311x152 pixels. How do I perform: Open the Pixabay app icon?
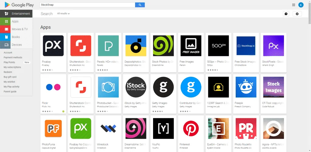click(53, 46)
